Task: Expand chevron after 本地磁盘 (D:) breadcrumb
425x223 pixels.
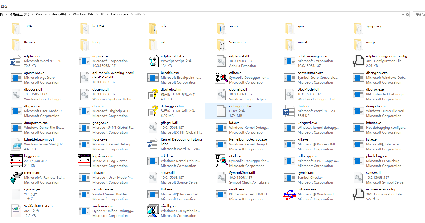Action: point(32,14)
